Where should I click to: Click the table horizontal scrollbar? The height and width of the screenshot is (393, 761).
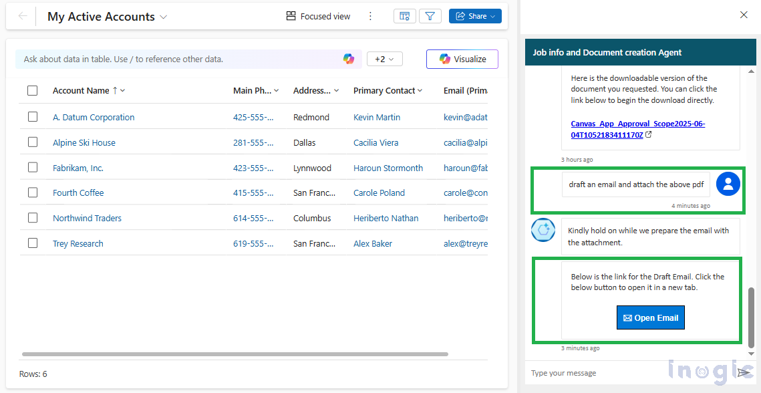235,354
